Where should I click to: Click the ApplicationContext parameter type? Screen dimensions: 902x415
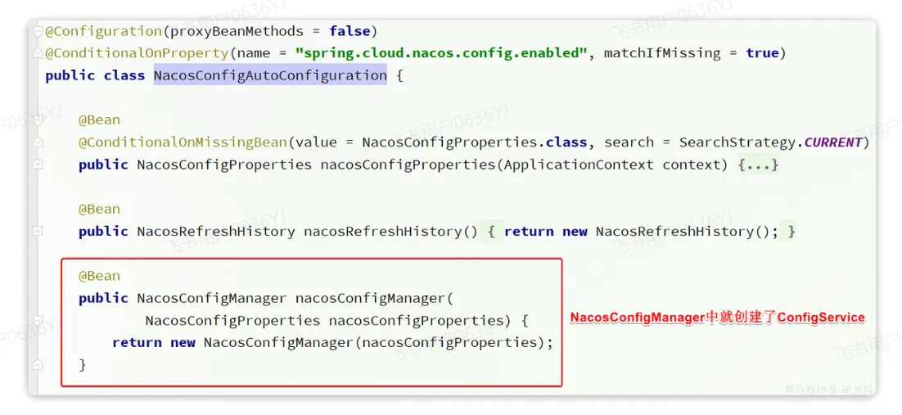[x=579, y=165]
